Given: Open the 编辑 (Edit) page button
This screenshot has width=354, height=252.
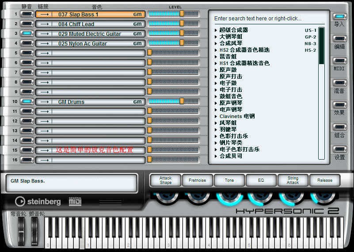Looking at the screenshot, I should [339, 39].
